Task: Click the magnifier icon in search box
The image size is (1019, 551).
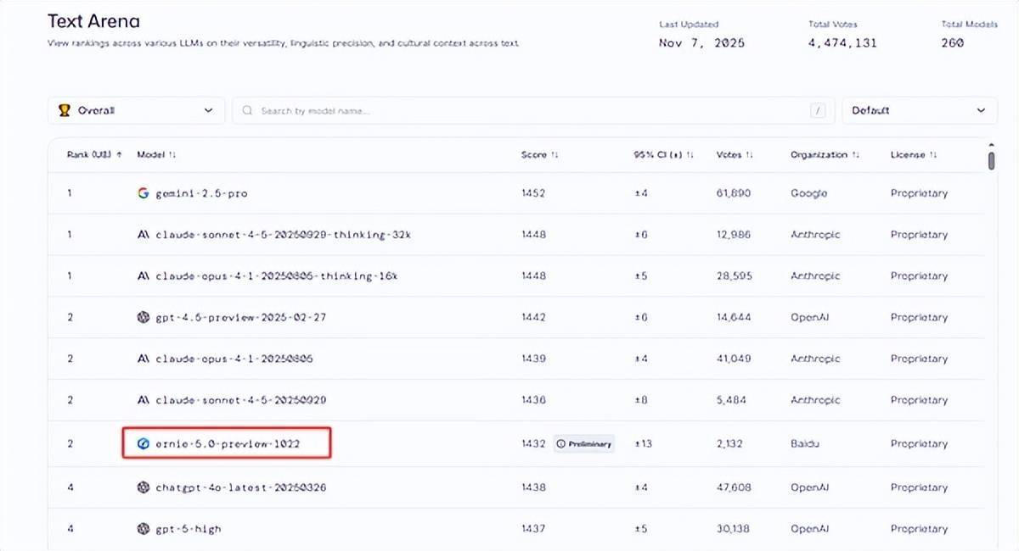Action: (x=248, y=111)
